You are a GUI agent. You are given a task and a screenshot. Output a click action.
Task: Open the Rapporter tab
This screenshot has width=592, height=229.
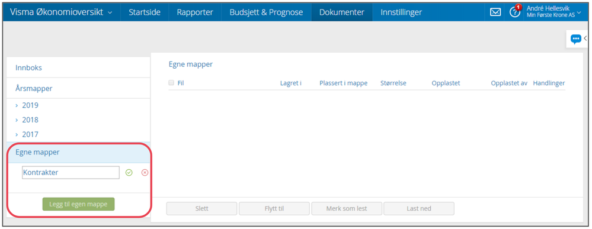[x=195, y=12]
